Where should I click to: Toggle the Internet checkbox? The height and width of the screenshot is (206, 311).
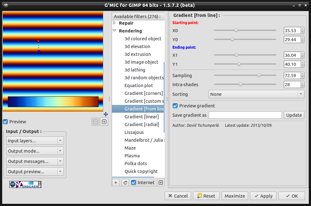[134, 183]
